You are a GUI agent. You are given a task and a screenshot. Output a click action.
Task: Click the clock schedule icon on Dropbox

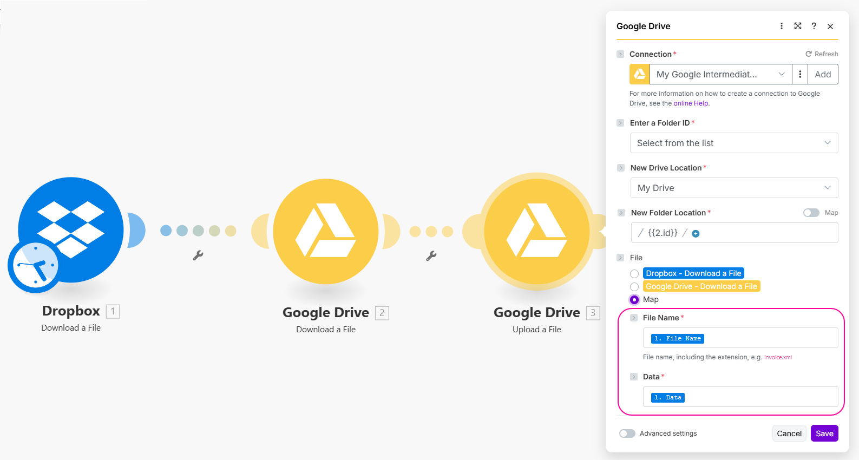click(x=34, y=266)
